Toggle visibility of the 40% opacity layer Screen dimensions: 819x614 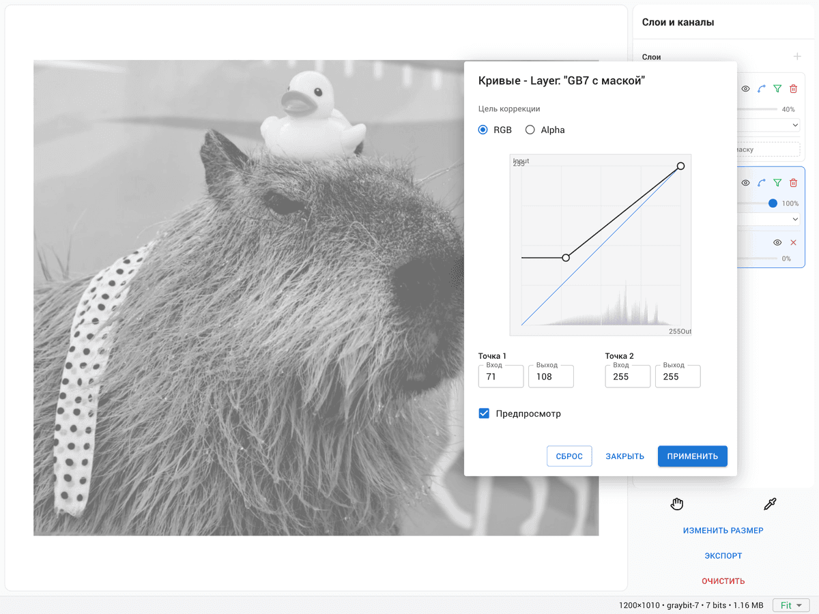(746, 89)
